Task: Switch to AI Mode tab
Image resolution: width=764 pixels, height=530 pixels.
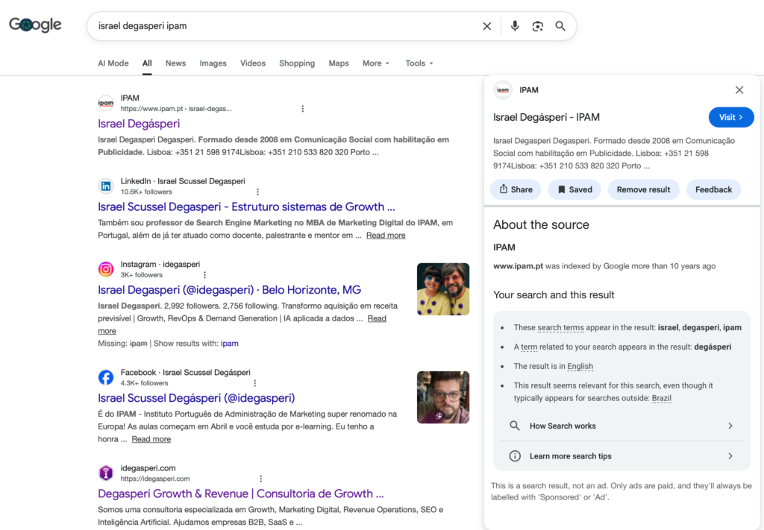Action: click(113, 63)
